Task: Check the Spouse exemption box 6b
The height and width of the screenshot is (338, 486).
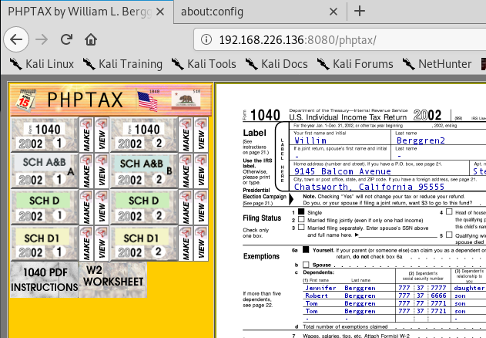Action: click(x=306, y=265)
